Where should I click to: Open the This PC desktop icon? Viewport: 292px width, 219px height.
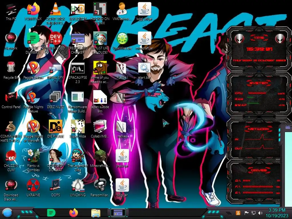(11, 10)
